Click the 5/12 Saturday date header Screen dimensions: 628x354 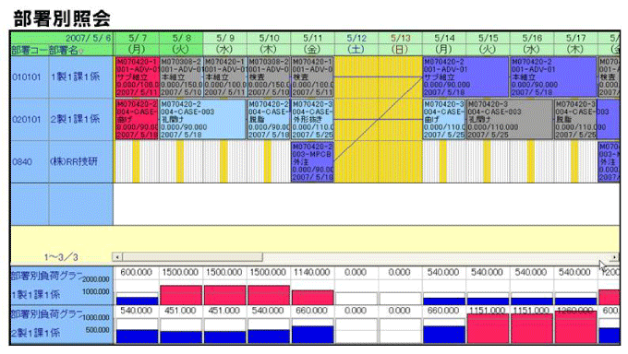coord(356,39)
